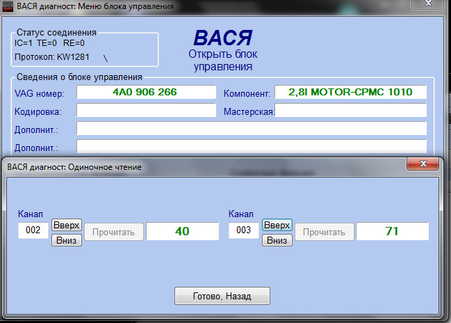This screenshot has width=451, height=323.
Task: Click the VAG номер field 4A0 906 266
Action: pos(146,92)
